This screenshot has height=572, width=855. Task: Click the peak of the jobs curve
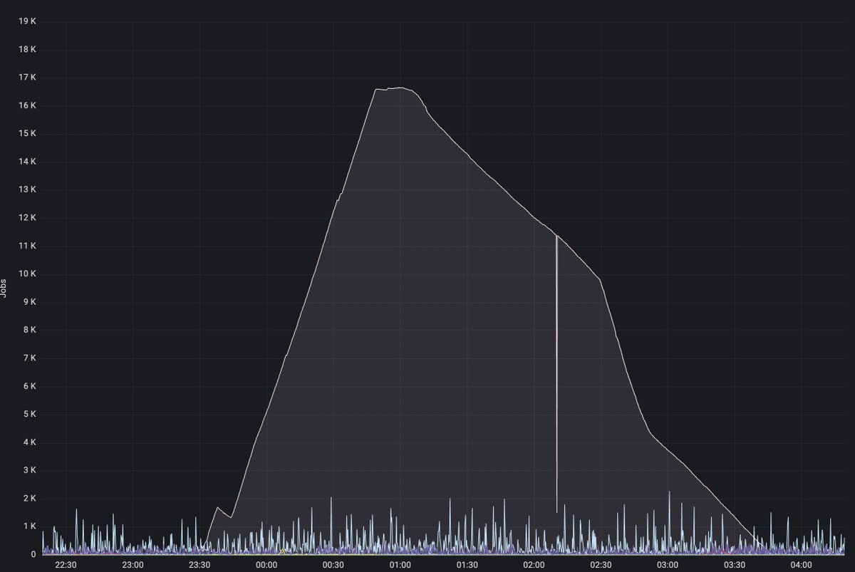click(x=400, y=88)
